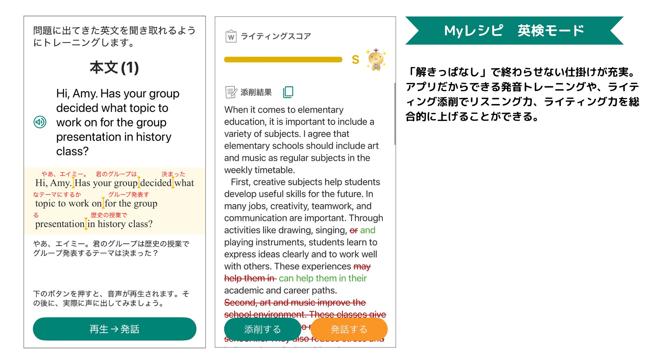
Task: Click the notepad pencil icon beside 添削結果
Action: pyautogui.click(x=231, y=92)
